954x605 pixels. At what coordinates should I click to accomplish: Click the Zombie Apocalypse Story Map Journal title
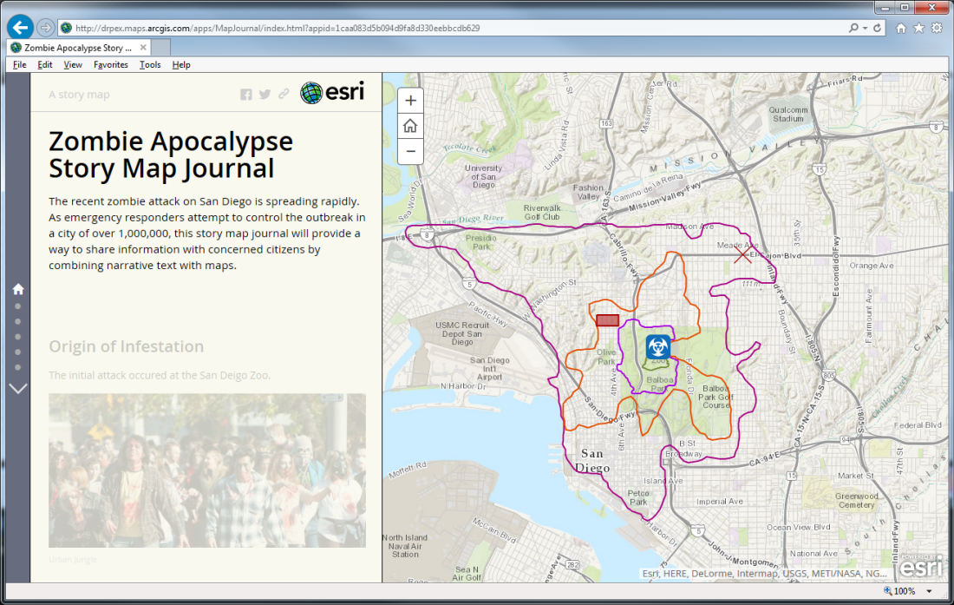coord(170,155)
